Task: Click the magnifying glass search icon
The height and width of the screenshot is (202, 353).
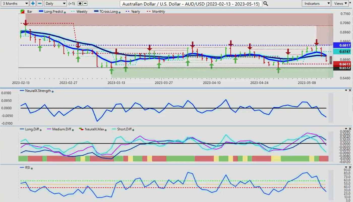Action: pos(266,4)
